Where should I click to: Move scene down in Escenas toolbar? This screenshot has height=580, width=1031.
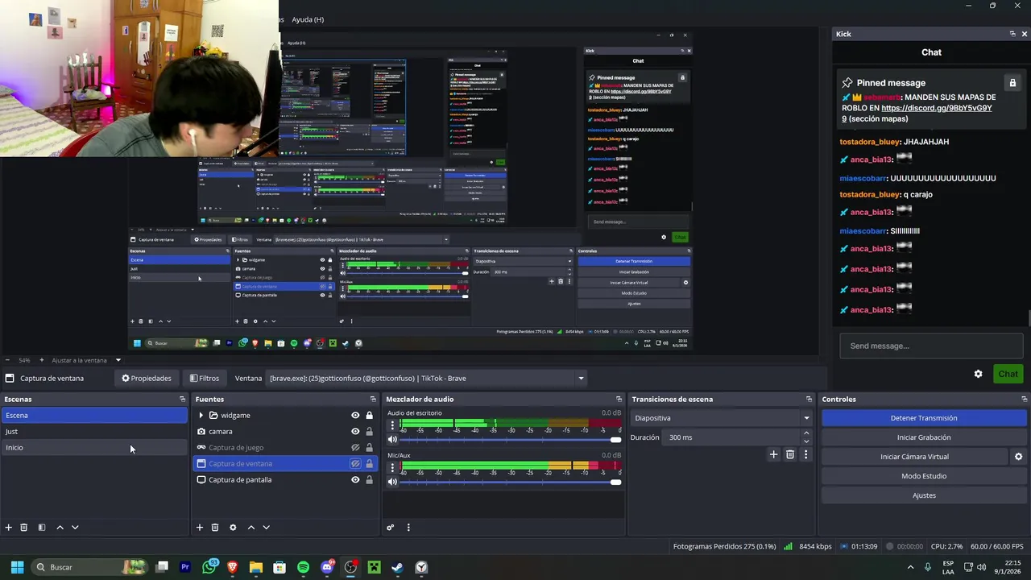(75, 528)
